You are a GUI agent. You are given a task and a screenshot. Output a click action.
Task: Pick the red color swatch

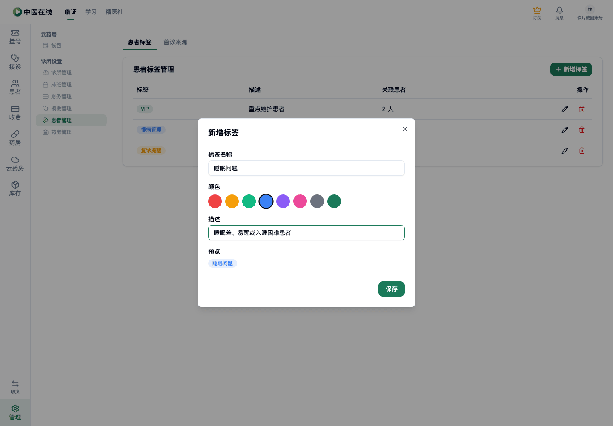point(215,201)
